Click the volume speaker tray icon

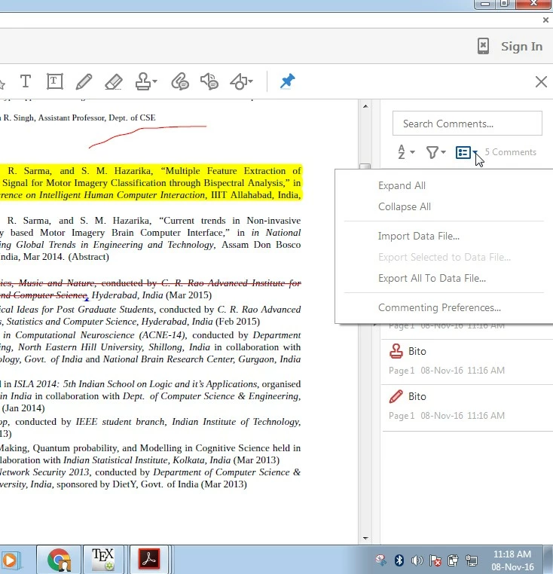(417, 560)
